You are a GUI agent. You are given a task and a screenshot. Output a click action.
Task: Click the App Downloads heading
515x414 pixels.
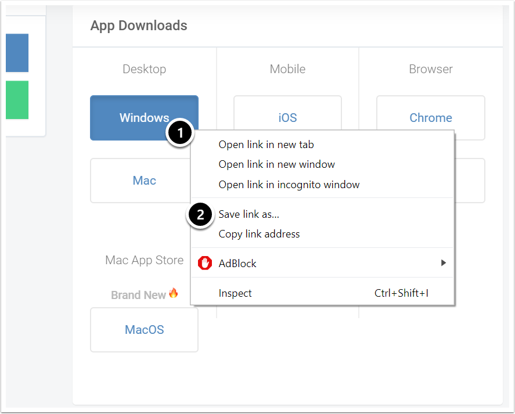[139, 26]
